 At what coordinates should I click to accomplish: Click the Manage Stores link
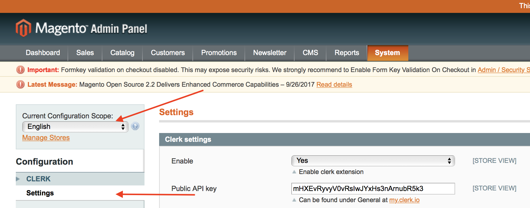46,138
